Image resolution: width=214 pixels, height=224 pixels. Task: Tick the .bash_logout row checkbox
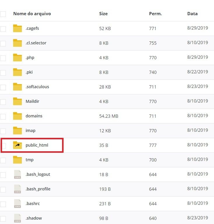[3, 175]
